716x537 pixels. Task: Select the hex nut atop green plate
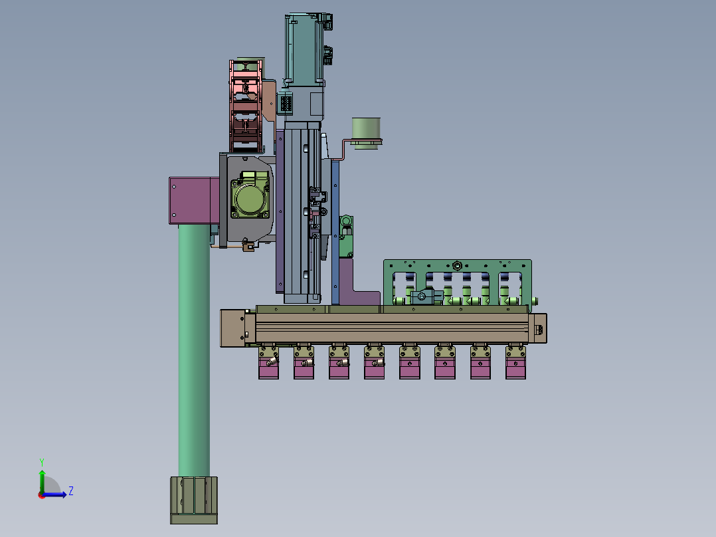click(x=457, y=265)
